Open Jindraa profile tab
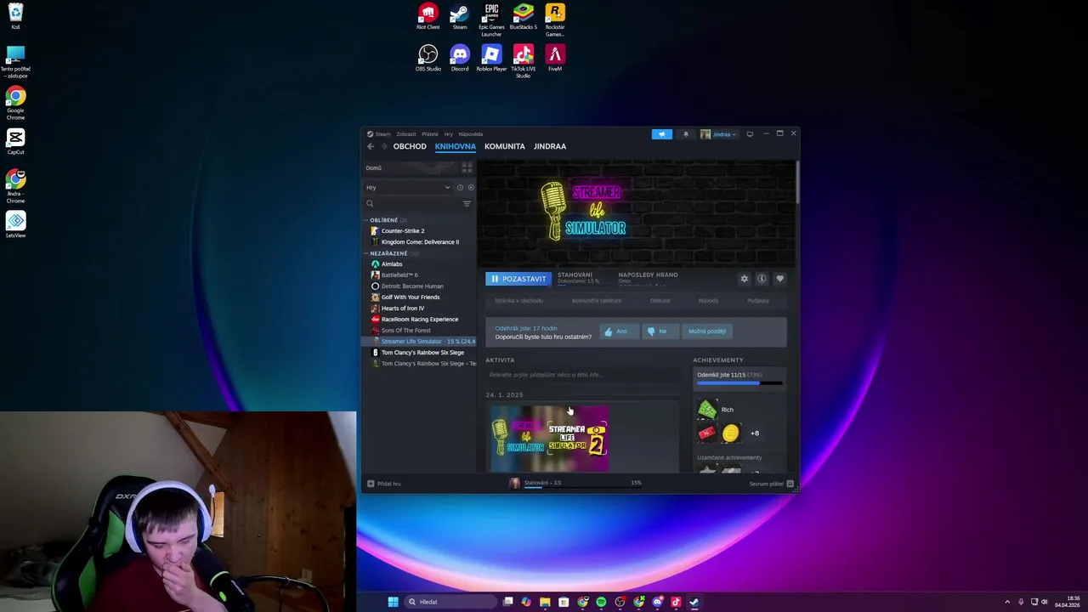This screenshot has height=612, width=1088. coord(550,146)
